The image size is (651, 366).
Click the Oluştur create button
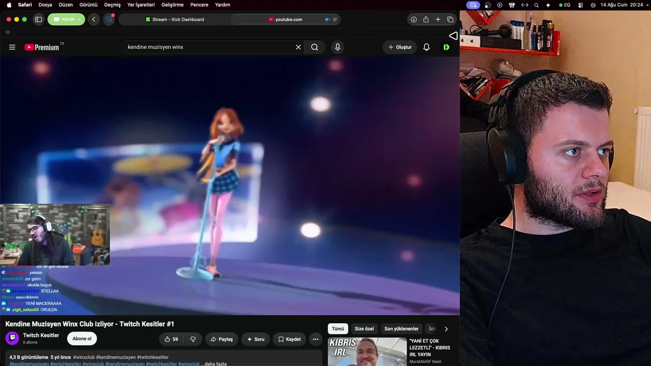(400, 47)
